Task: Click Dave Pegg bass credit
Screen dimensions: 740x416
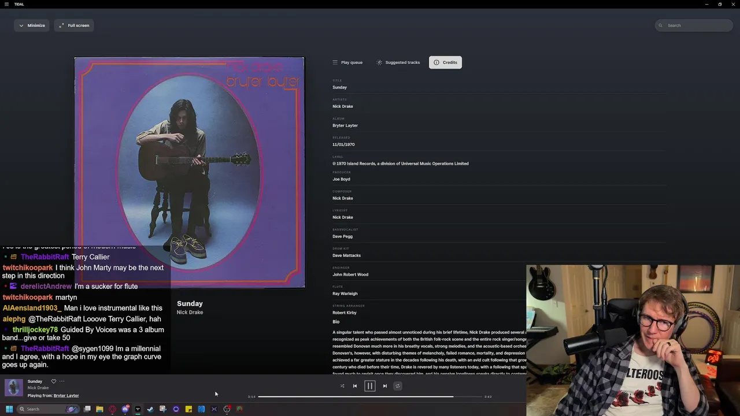Action: point(342,236)
